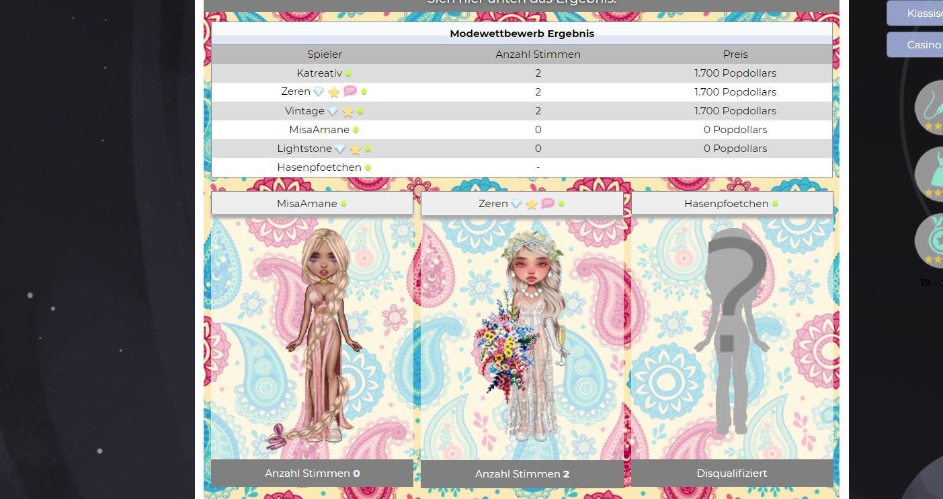View Zeren's bride avatar with bouquet
The width and height of the screenshot is (943, 499).
523,336
